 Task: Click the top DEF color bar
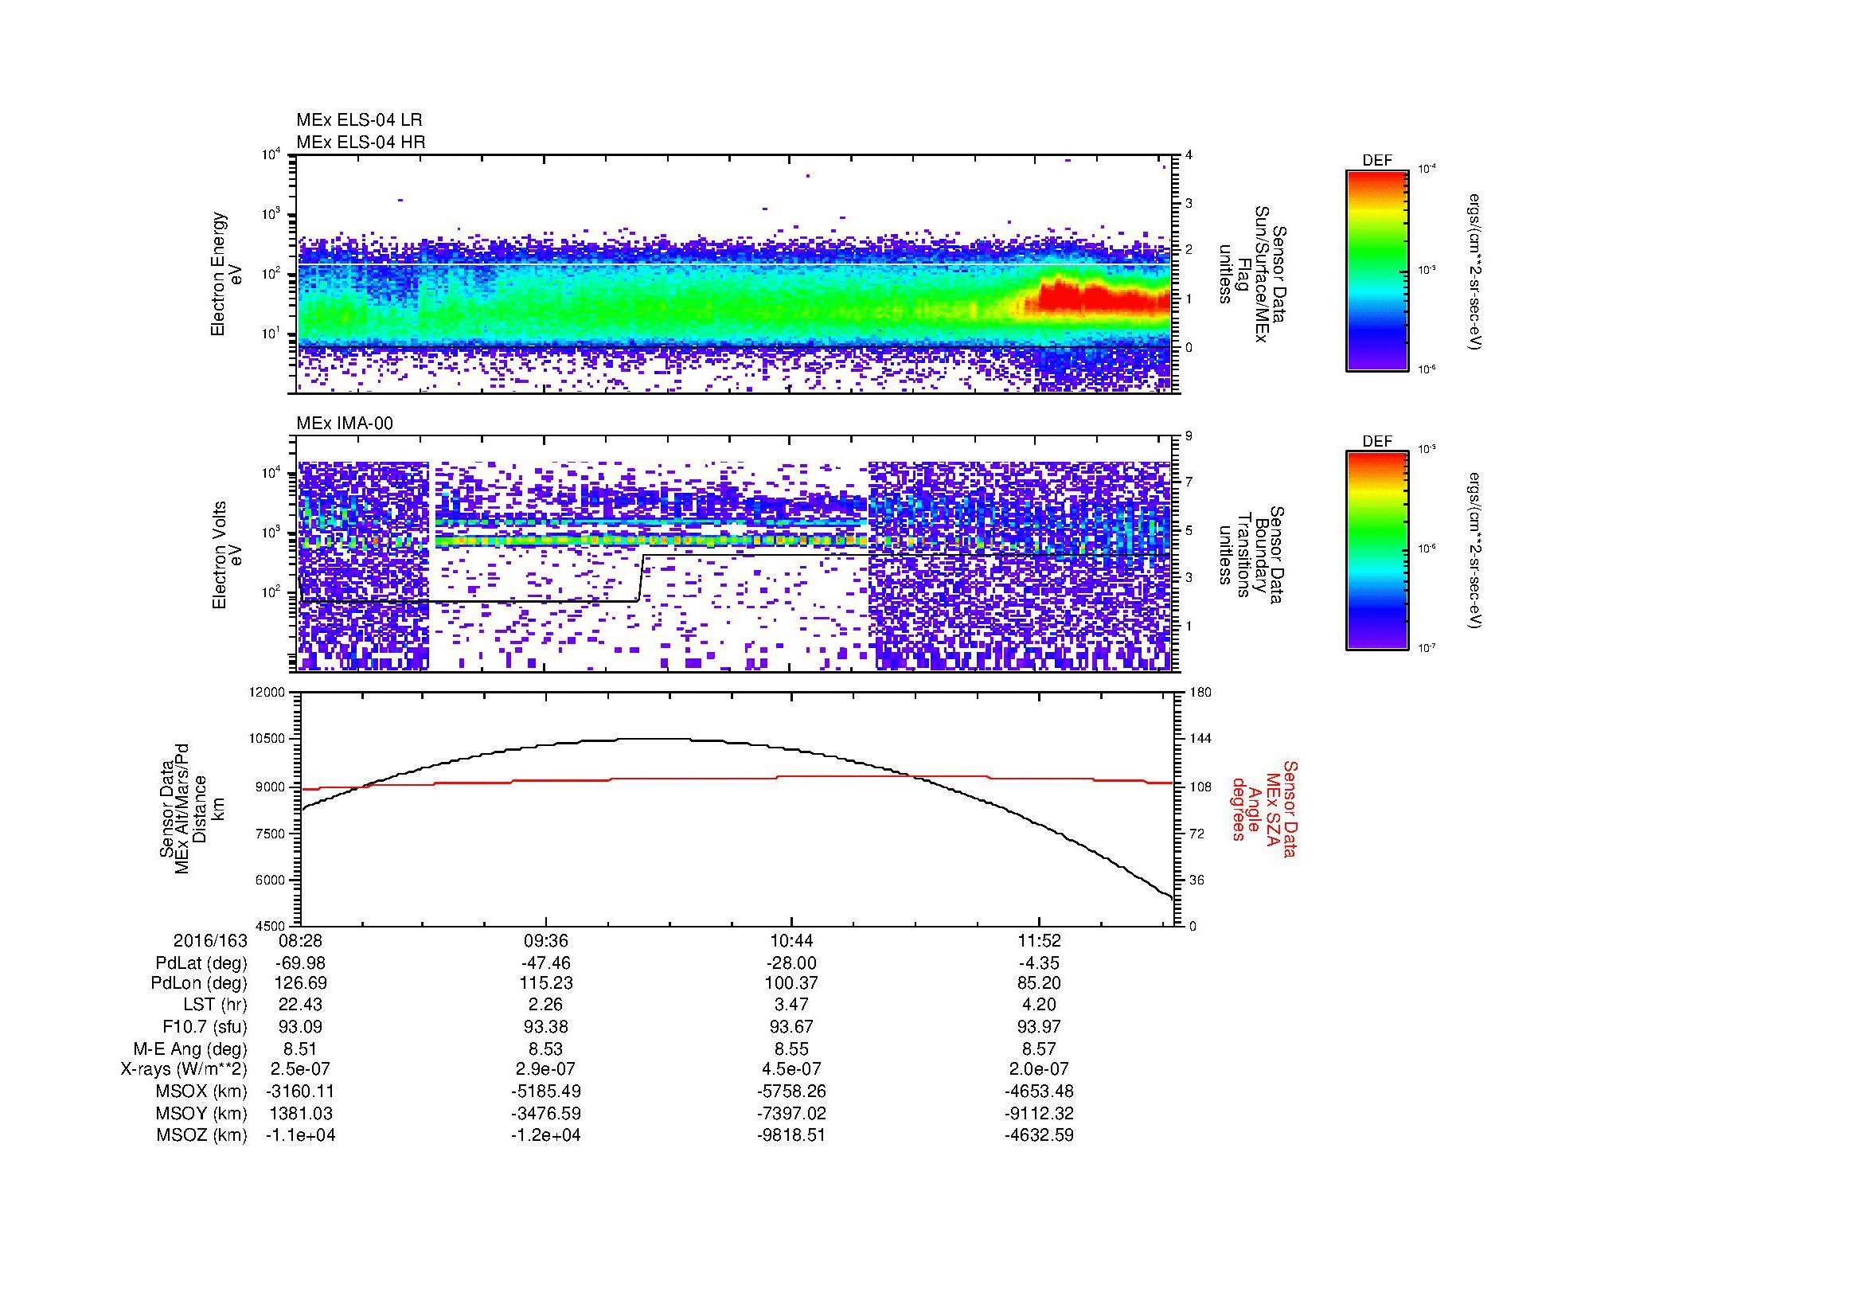(x=1376, y=270)
